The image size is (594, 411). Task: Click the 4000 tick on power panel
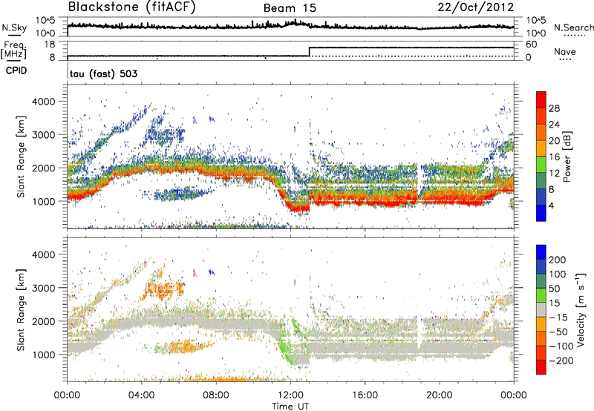coord(43,102)
